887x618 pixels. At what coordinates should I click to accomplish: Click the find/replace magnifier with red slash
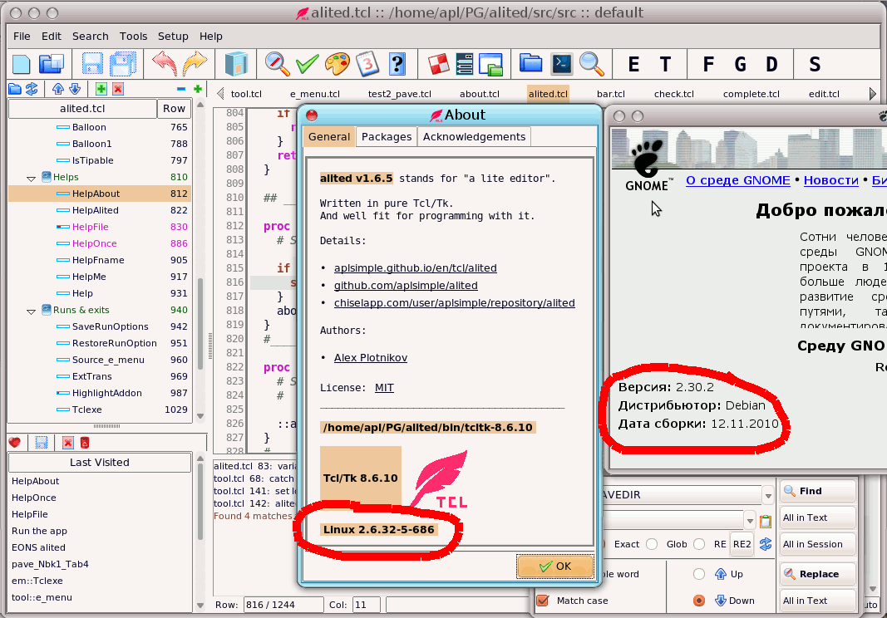click(277, 64)
